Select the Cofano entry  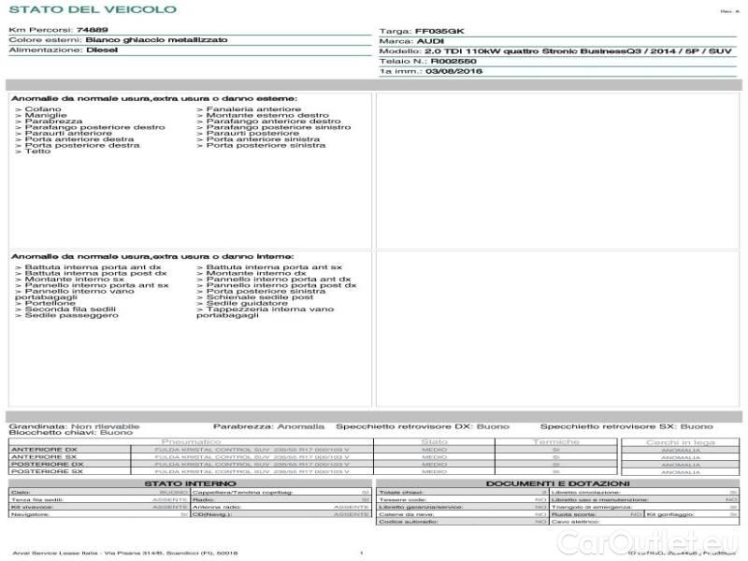(38, 109)
